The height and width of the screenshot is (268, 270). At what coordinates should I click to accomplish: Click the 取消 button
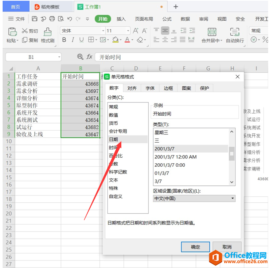tap(227, 247)
